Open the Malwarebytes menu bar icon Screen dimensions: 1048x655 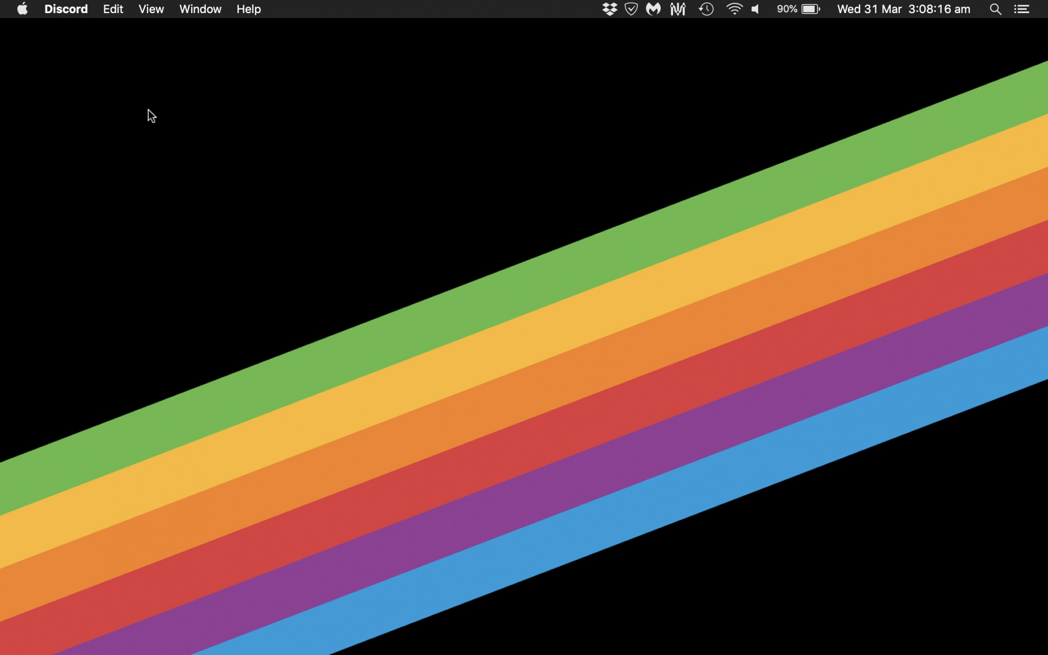coord(653,9)
